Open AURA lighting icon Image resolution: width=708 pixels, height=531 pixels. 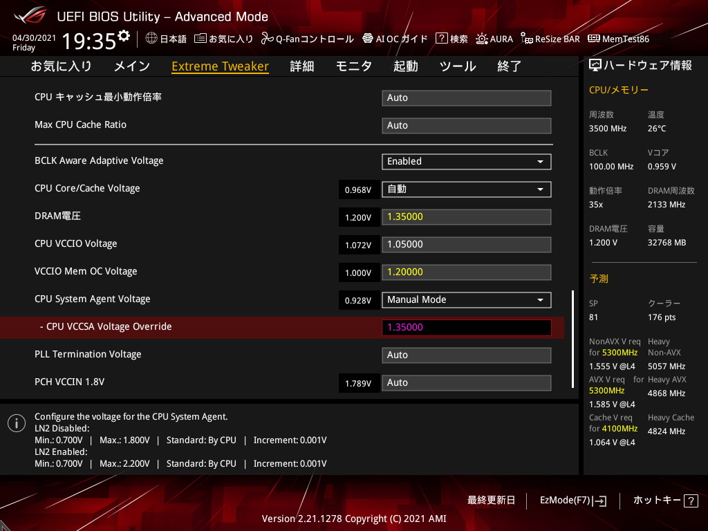(x=482, y=39)
